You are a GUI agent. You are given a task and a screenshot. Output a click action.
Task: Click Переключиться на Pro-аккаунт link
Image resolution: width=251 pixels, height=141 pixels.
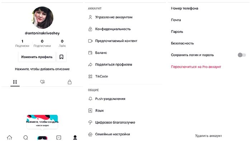coord(196,67)
